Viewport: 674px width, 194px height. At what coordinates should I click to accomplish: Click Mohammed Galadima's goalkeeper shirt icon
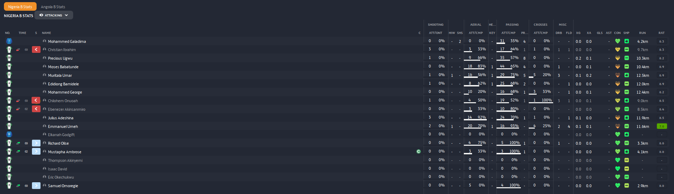pyautogui.click(x=9, y=41)
